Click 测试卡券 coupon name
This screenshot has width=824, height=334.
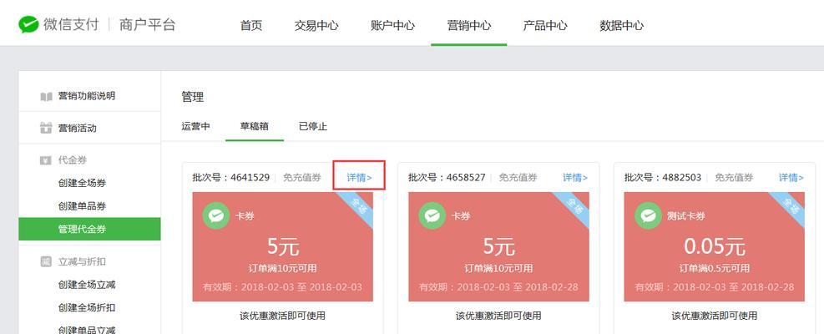click(x=686, y=216)
